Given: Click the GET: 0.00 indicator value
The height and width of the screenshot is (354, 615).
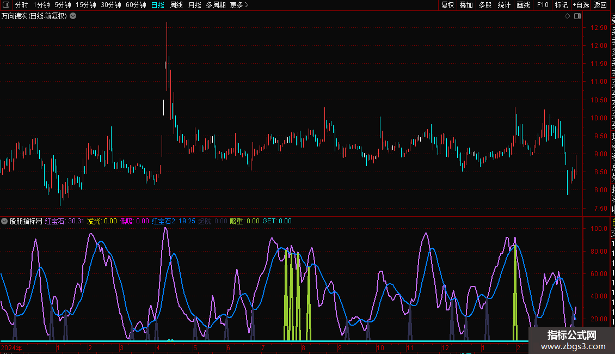Looking at the screenshot, I should pyautogui.click(x=277, y=221).
